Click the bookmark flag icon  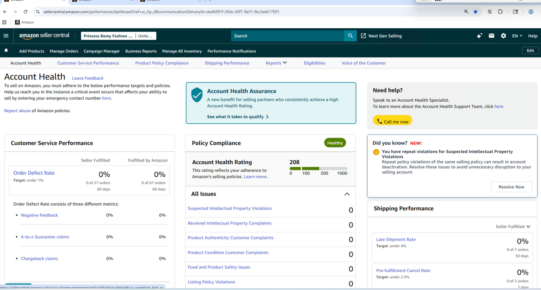6,51
